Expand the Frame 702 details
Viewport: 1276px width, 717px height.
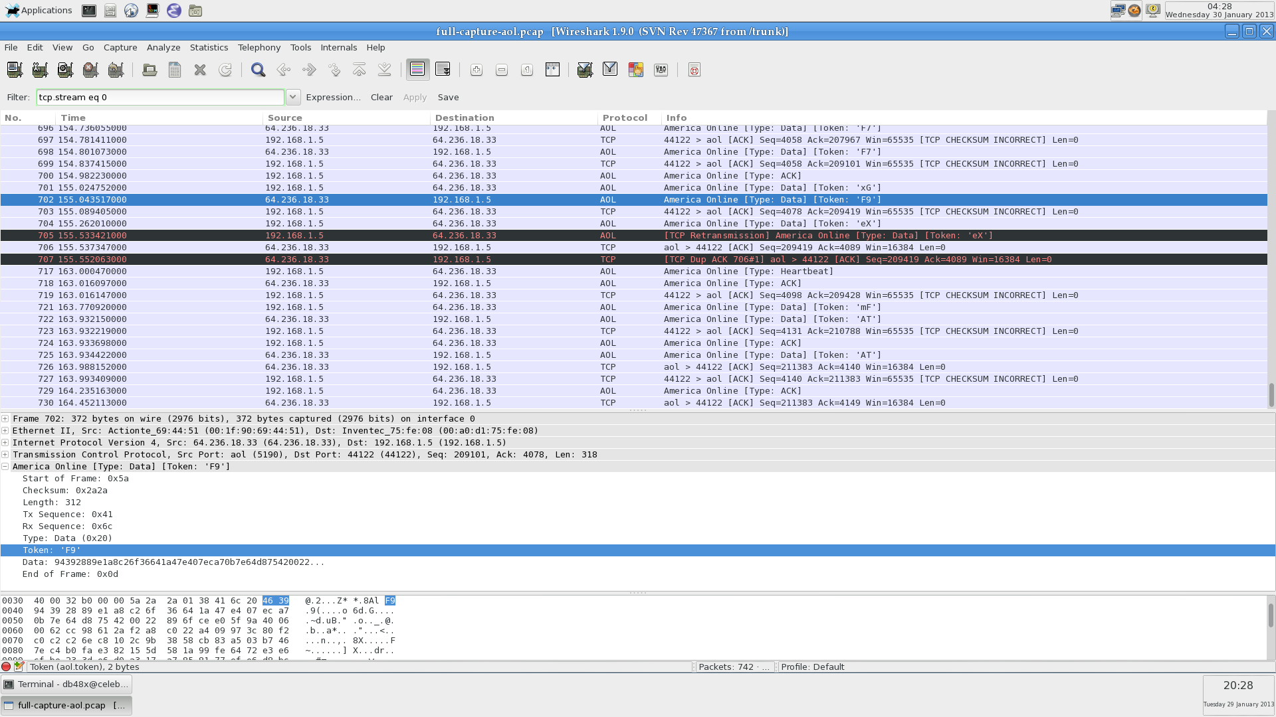click(5, 418)
